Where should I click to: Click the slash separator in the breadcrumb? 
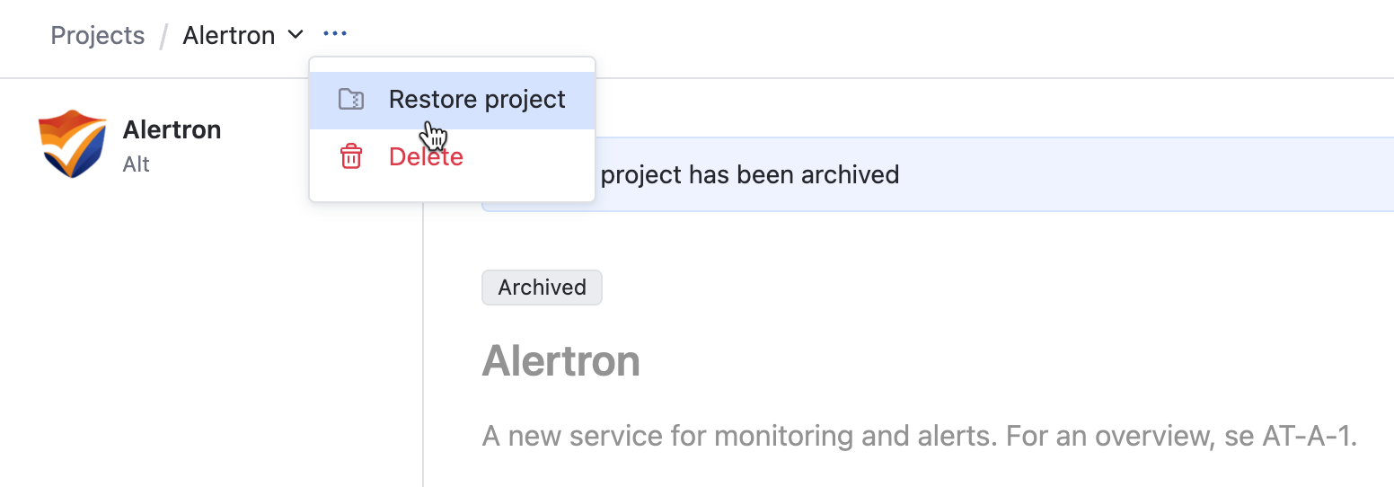163,36
